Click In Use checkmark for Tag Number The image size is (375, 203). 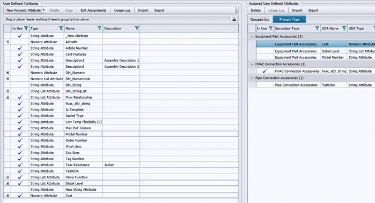(x=20, y=159)
